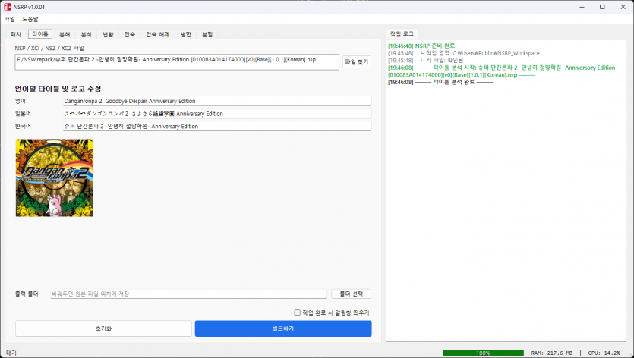Switch to the 압축 tab
The image size is (634, 358).
click(x=130, y=34)
